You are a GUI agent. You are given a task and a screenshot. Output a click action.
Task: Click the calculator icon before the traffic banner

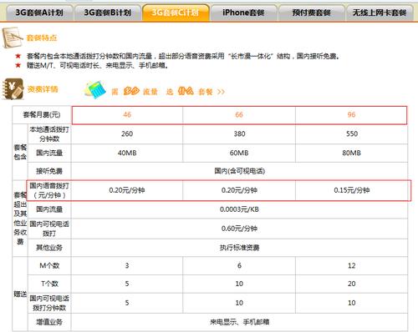pyautogui.click(x=95, y=90)
